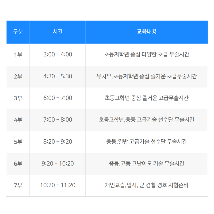Click the 초등저학년 중심 다양한 초급 무술시간 text
This screenshot has width=214, height=214.
[147, 54]
